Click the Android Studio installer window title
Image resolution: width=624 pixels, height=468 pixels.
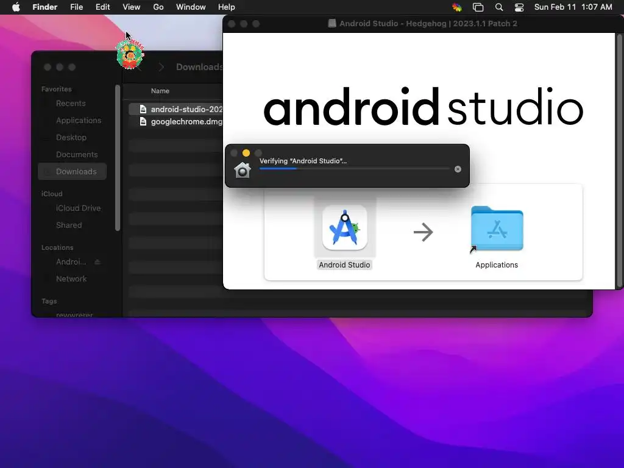(428, 24)
